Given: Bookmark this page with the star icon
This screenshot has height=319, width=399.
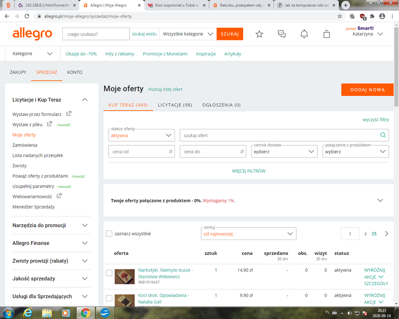Looking at the screenshot, I should pyautogui.click(x=339, y=16).
